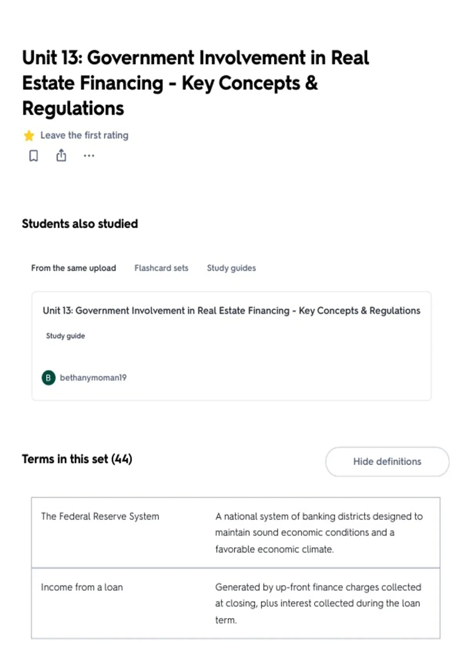The height and width of the screenshot is (668, 471).
Task: Click the yellow star rating icon
Action: [29, 136]
